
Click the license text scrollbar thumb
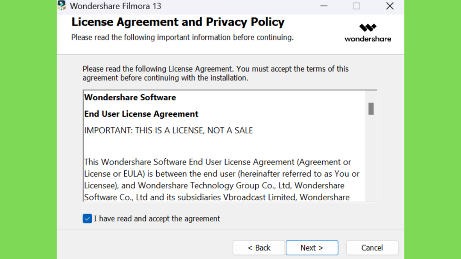click(371, 109)
